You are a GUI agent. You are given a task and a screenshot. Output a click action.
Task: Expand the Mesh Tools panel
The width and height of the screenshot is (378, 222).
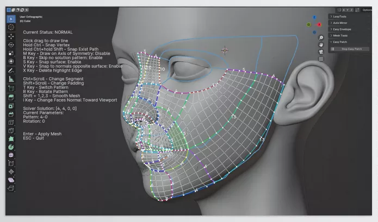(341, 36)
